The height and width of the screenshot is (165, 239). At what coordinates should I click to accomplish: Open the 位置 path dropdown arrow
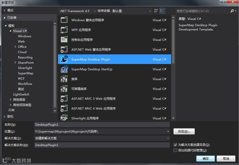[168, 131]
